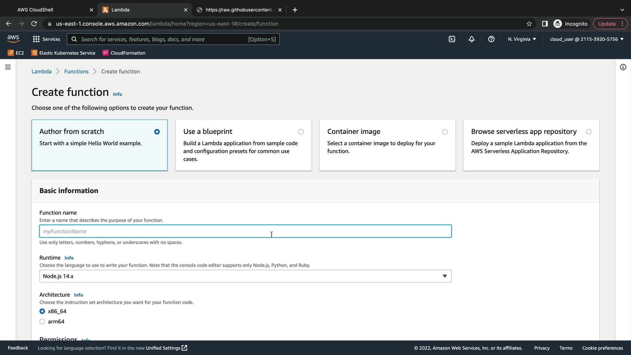Viewport: 631px width, 355px height.
Task: Open the notifications bell icon
Action: coord(472,39)
